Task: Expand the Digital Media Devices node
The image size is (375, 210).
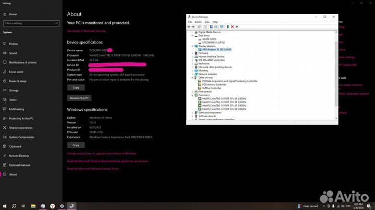Action: click(192, 32)
